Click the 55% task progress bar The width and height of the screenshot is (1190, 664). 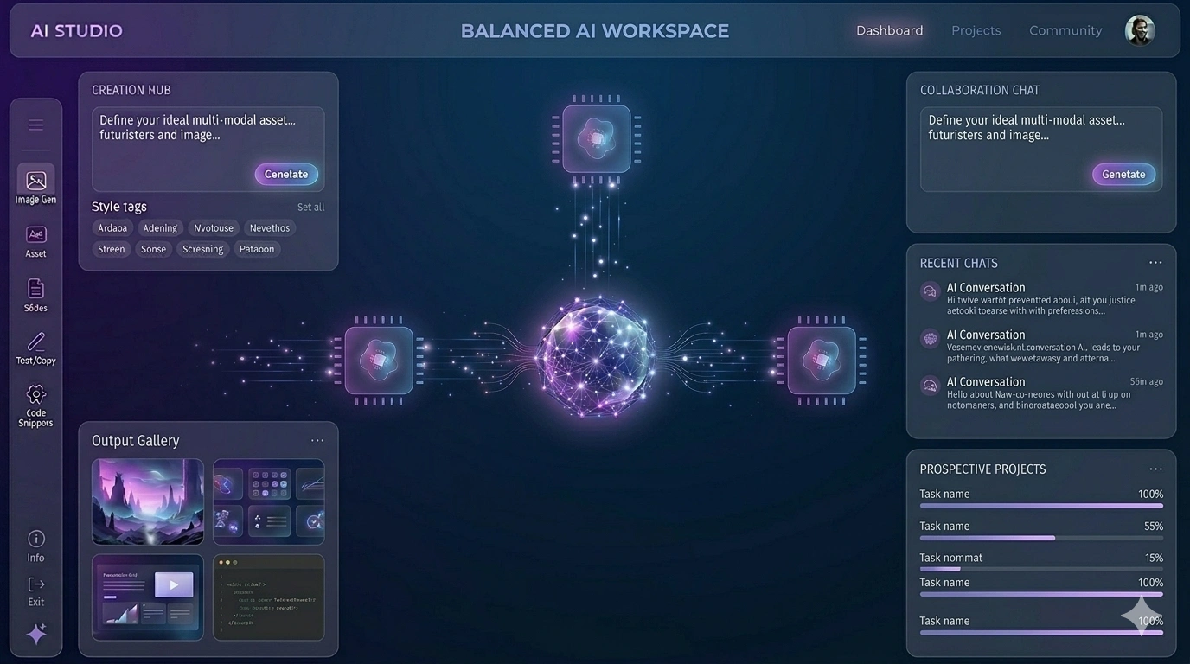coord(1040,538)
